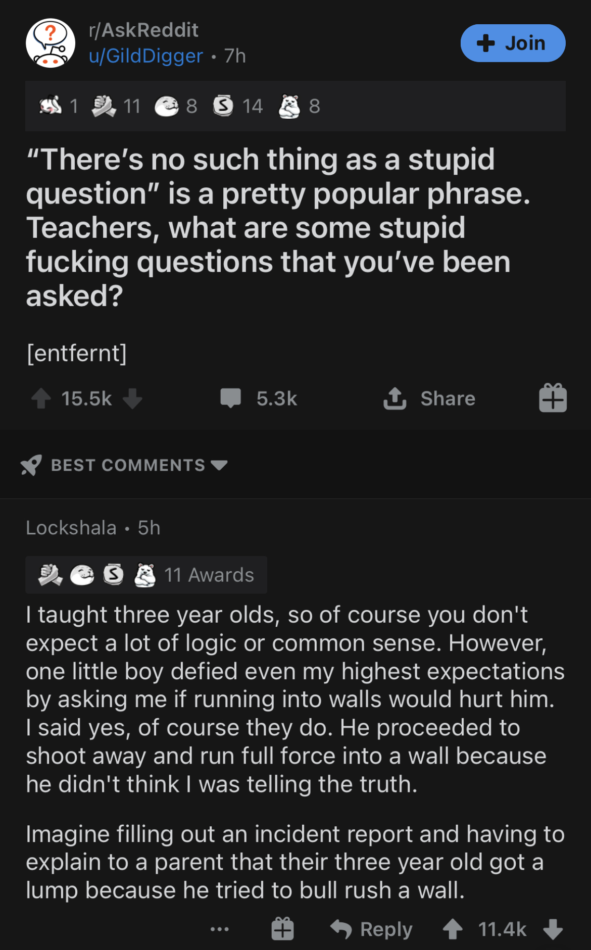
Task: Open the u/GildDigger profile link
Action: 145,56
